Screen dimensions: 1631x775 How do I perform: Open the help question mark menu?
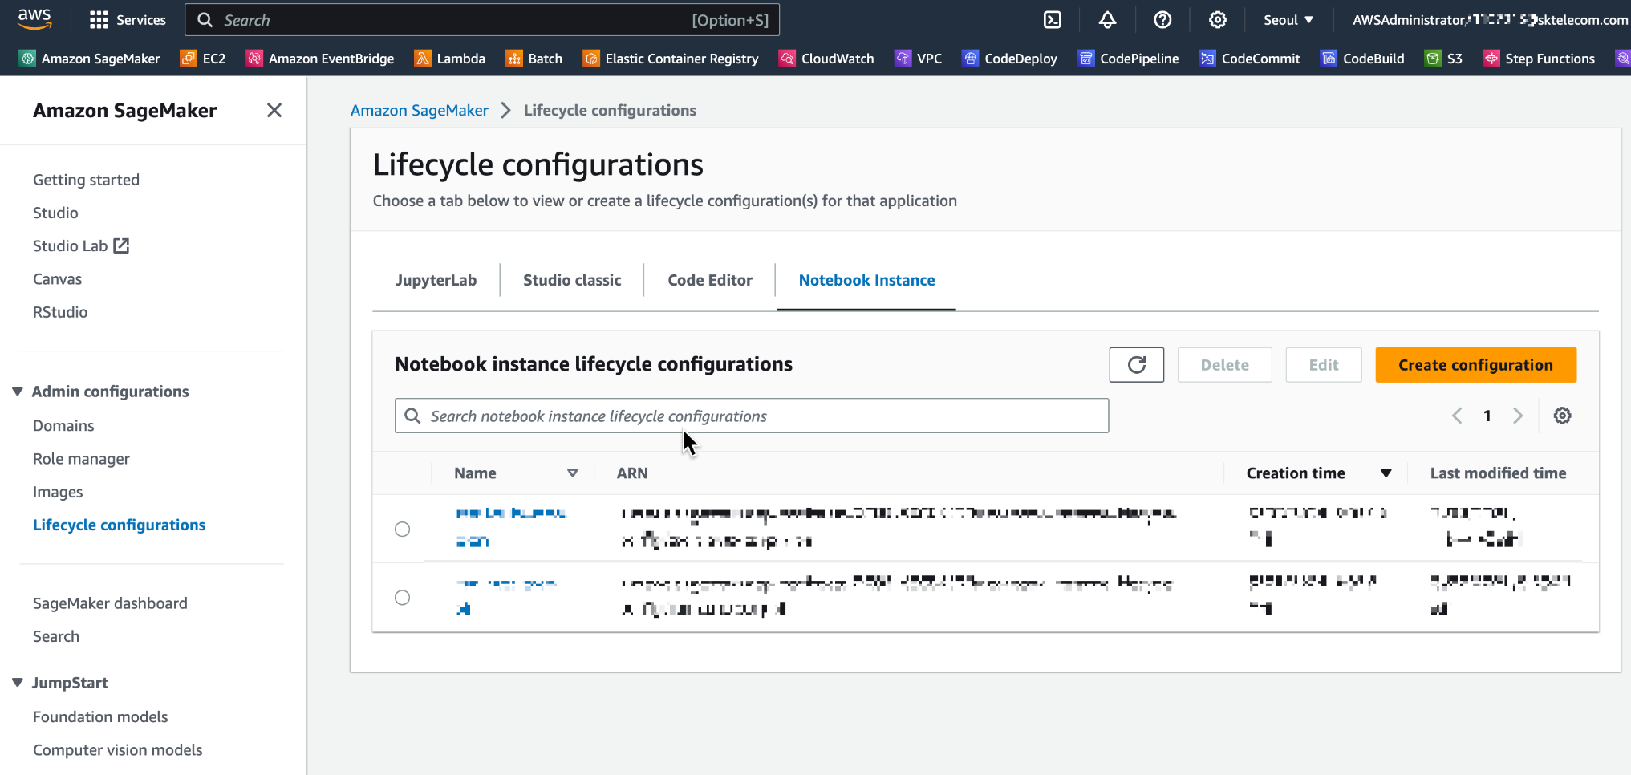point(1162,20)
